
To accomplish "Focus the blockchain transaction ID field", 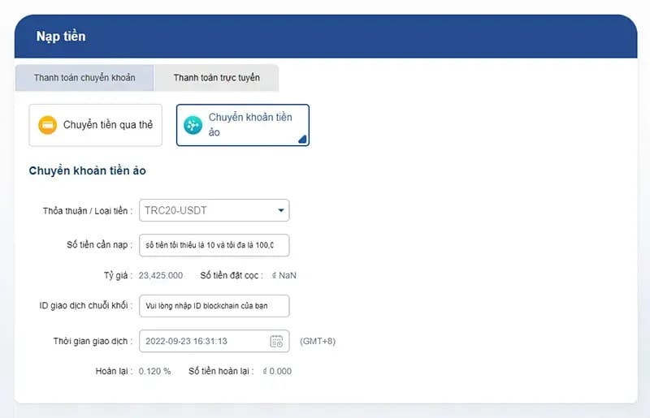I will (x=214, y=306).
